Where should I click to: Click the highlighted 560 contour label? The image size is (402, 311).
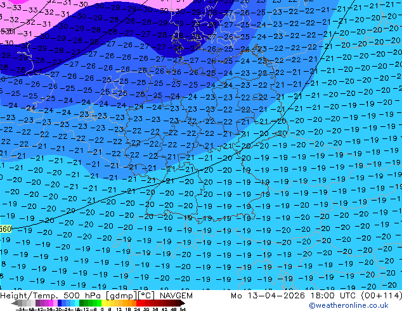click(x=6, y=228)
